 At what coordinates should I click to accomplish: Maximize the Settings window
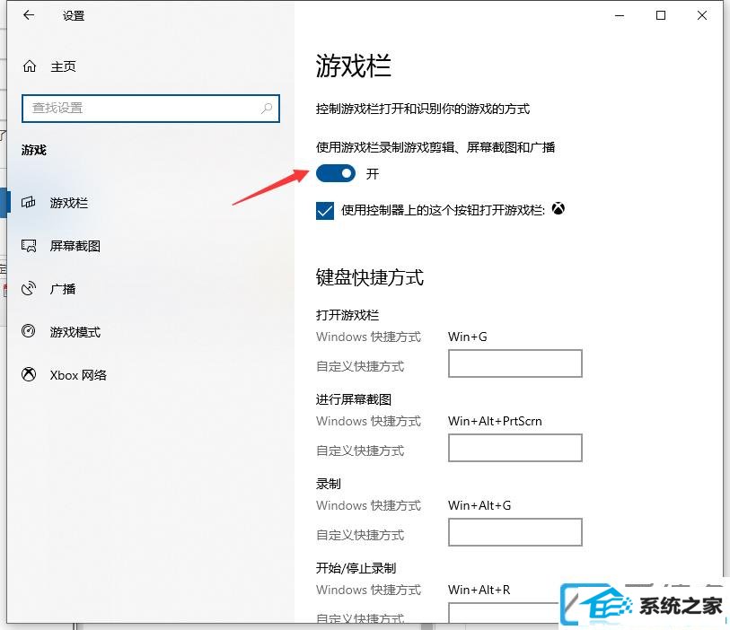tap(660, 15)
